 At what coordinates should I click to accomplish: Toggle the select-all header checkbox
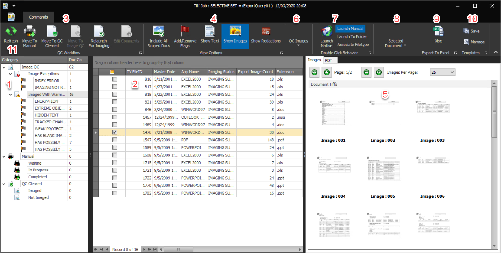112,72
